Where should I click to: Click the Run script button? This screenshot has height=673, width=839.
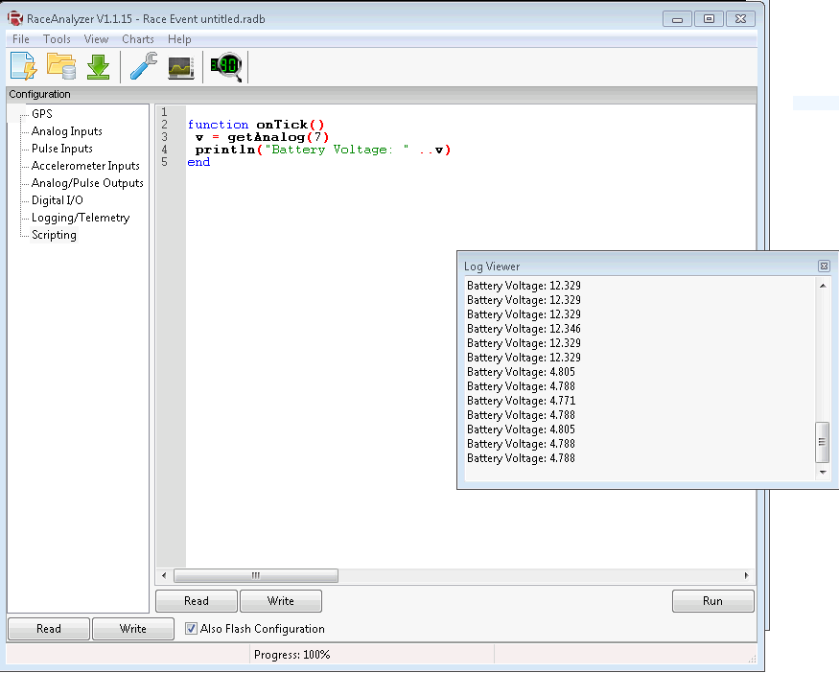(712, 601)
